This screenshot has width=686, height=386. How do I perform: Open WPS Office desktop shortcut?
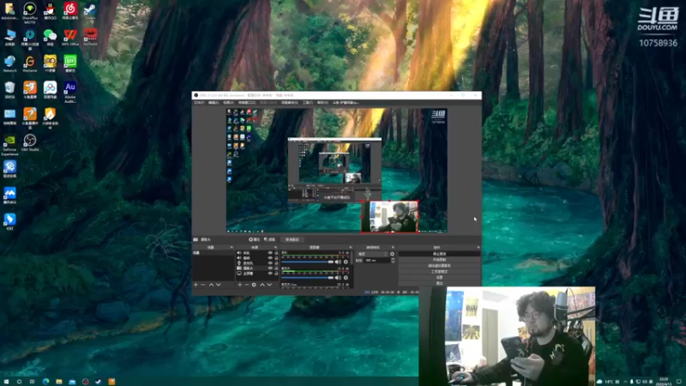pos(70,38)
